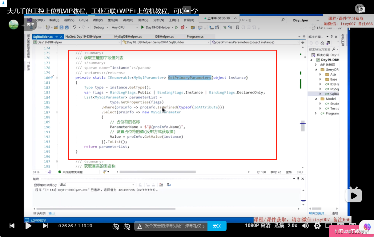Change playback speed 2.0x

(292, 226)
